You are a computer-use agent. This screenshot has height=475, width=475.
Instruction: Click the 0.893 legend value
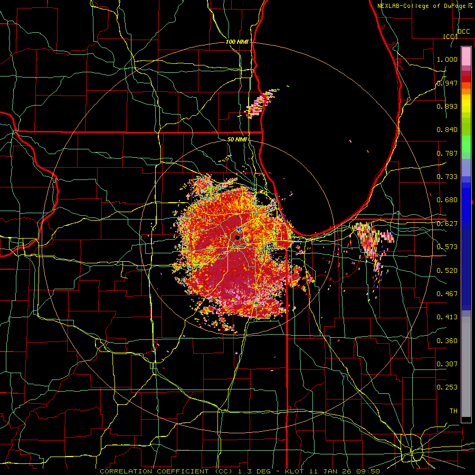click(447, 106)
